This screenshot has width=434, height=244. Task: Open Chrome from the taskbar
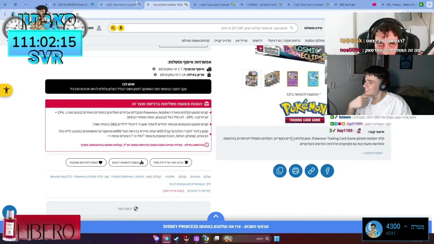click(206, 239)
